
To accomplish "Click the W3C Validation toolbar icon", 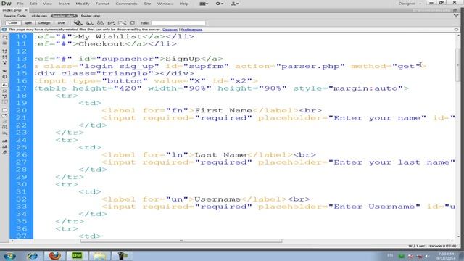I will click(x=111, y=22).
